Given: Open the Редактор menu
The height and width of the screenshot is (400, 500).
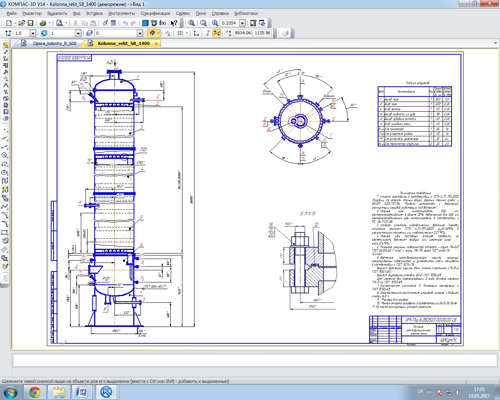Looking at the screenshot, I should pos(32,13).
